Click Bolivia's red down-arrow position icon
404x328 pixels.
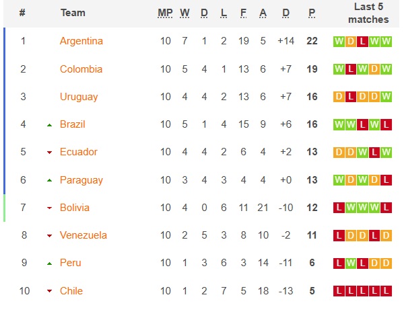(x=49, y=208)
